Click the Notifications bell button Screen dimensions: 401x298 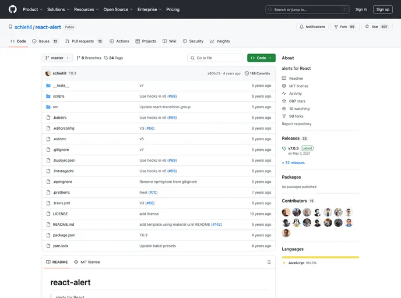(312, 27)
